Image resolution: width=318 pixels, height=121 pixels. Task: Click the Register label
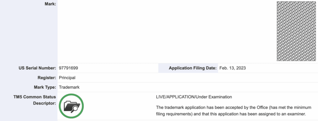click(x=47, y=78)
